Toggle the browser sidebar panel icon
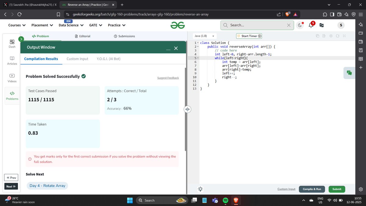Viewport: 366px width, 206px height. pyautogui.click(x=332, y=14)
